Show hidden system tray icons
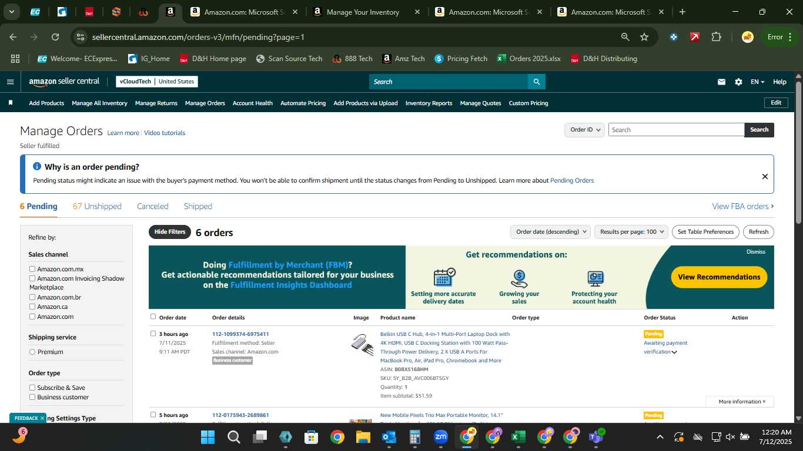The image size is (803, 451). (x=660, y=437)
